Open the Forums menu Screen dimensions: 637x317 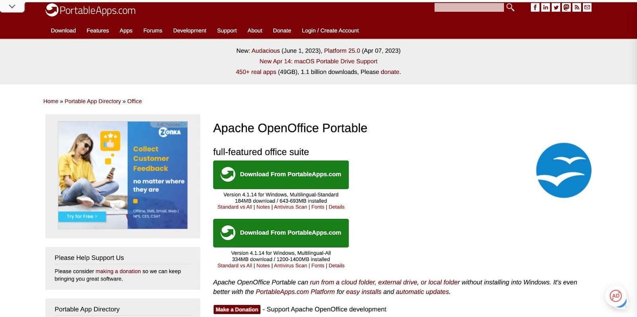pos(153,31)
